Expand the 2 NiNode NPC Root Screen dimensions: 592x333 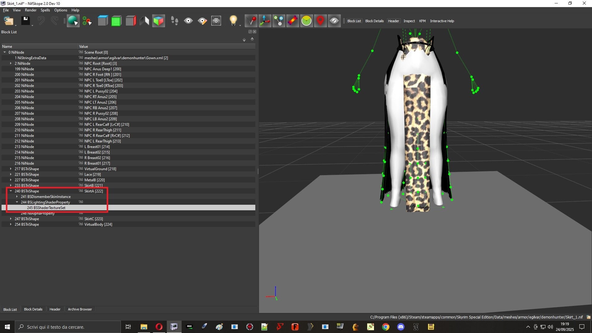[11, 64]
